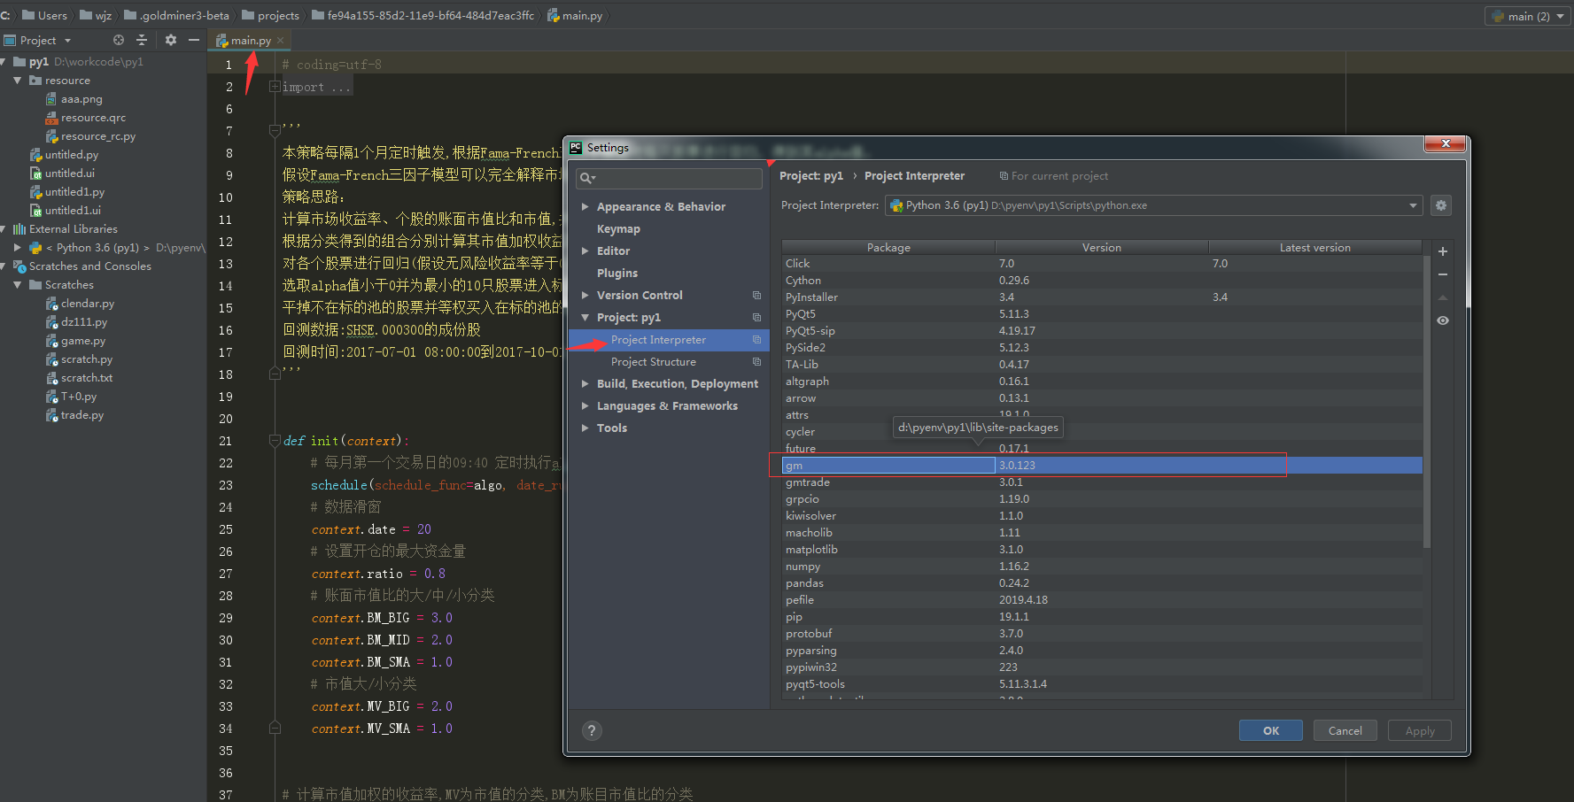Viewport: 1574px width, 802px height.
Task: Close the main.py editor tab
Action: 281,40
